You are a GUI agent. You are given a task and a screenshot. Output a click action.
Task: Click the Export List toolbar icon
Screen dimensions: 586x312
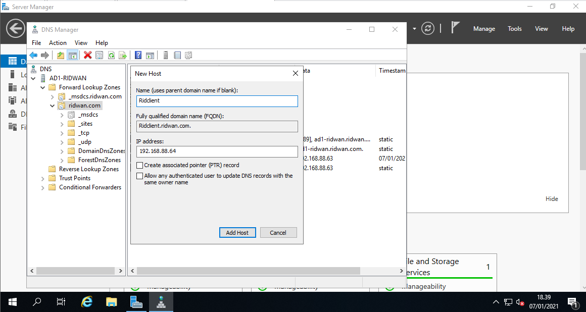point(123,55)
